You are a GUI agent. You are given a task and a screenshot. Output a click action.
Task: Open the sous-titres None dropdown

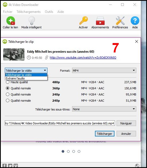104,109
